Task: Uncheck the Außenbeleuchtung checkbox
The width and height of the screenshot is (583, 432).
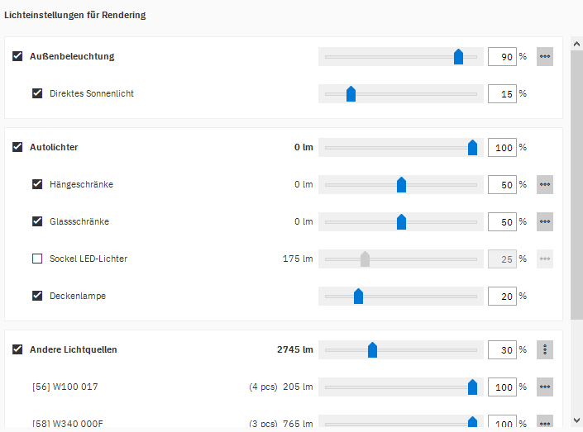Action: pos(17,57)
